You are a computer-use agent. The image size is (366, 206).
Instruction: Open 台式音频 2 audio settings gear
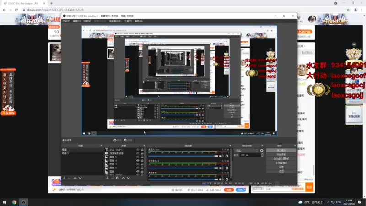(227, 168)
